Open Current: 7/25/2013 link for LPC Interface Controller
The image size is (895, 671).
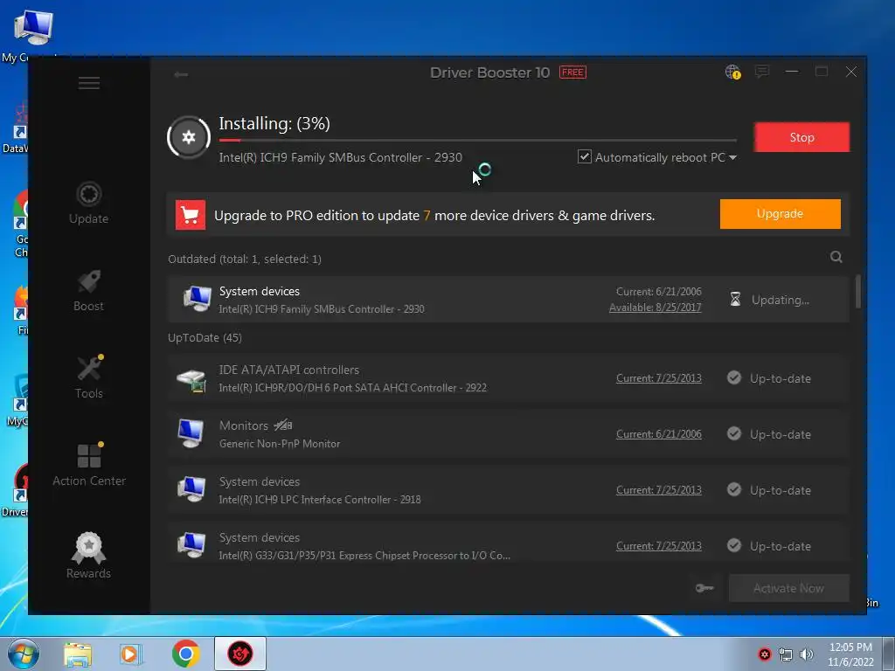coord(659,490)
